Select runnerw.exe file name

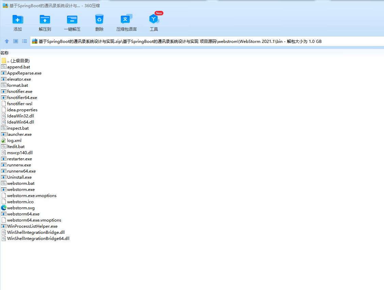point(19,165)
